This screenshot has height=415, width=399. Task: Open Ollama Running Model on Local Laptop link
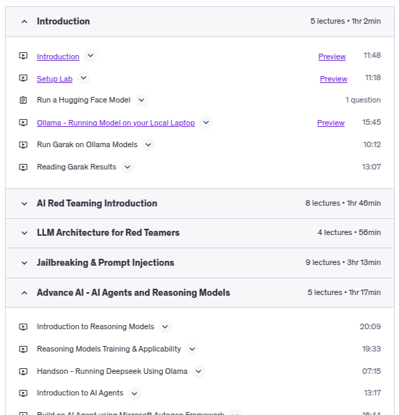[116, 123]
